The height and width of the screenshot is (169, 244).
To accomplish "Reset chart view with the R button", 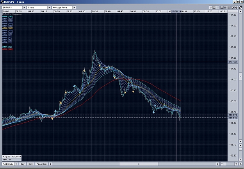I will [240, 164].
